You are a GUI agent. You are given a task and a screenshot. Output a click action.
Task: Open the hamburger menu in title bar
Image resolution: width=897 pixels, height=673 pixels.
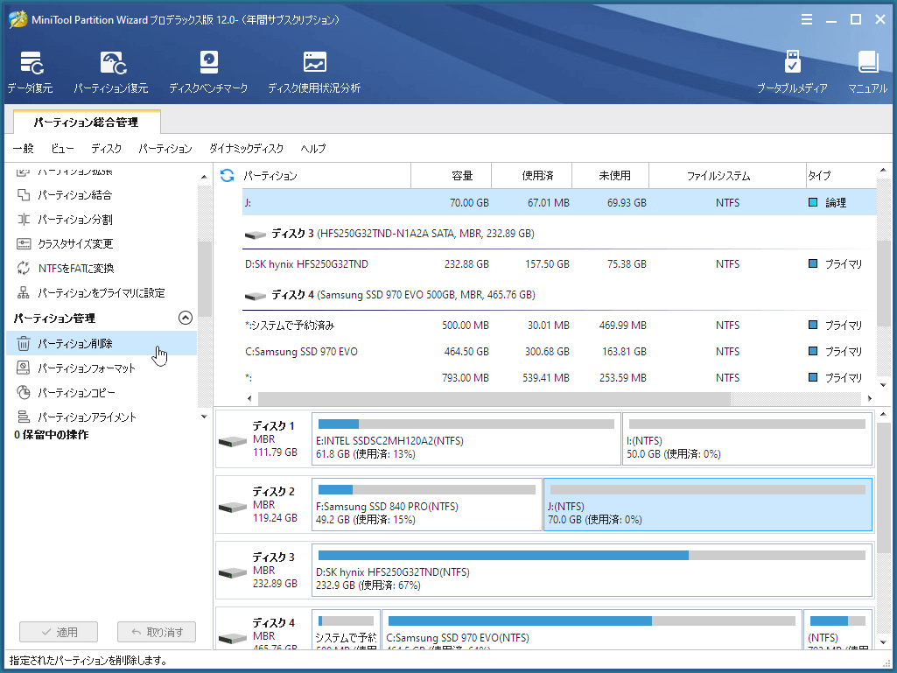click(807, 19)
